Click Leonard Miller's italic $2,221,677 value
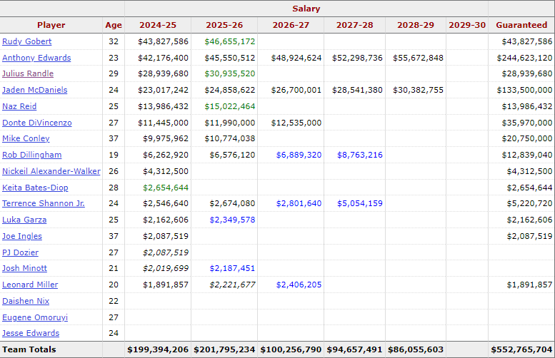The image size is (555, 358). click(232, 285)
